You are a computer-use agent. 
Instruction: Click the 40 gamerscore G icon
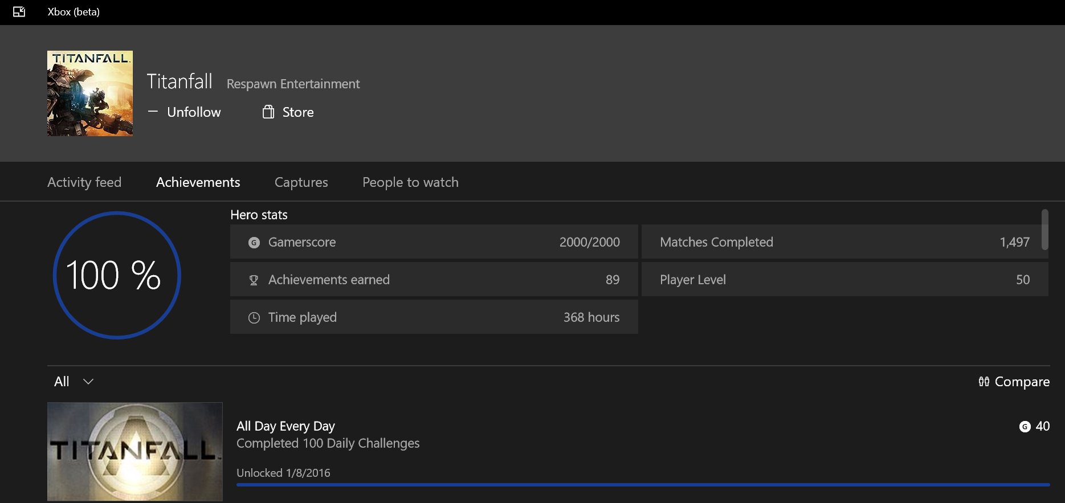coord(1025,427)
